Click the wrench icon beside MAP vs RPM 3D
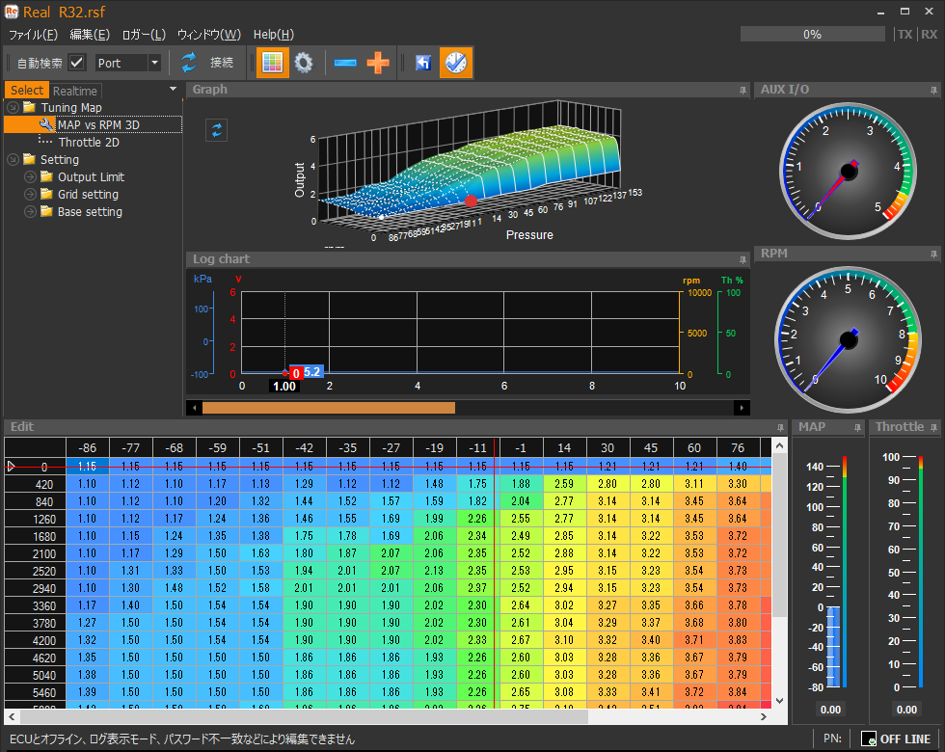This screenshot has width=945, height=752. (46, 124)
